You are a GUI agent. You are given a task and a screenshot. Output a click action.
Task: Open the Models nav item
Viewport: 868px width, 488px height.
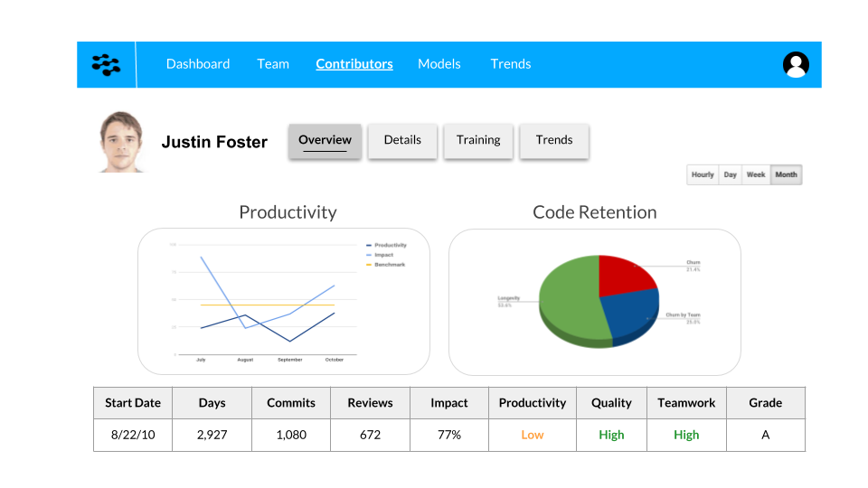[x=439, y=63]
